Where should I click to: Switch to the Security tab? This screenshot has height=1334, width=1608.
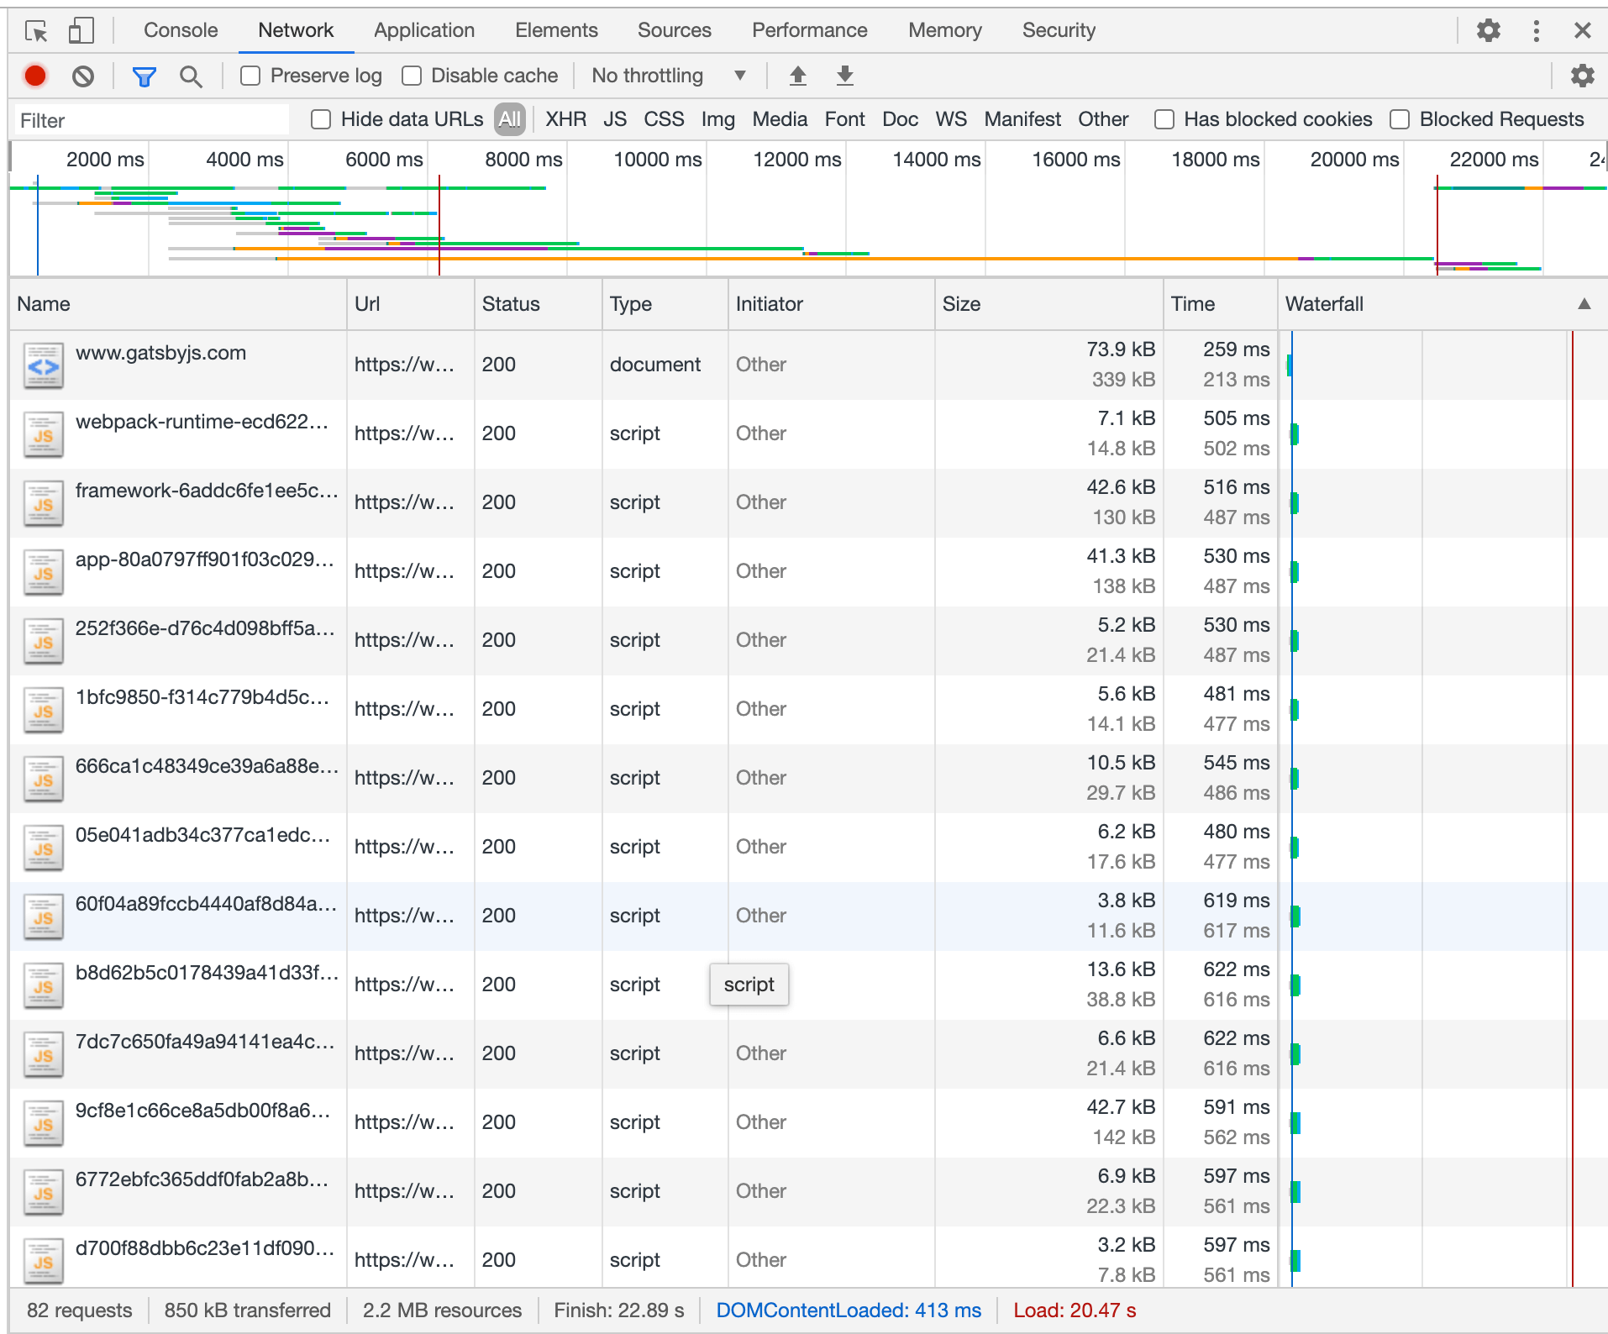pos(1059,30)
